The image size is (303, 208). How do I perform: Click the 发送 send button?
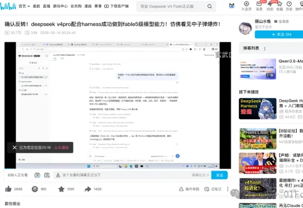tap(219, 175)
